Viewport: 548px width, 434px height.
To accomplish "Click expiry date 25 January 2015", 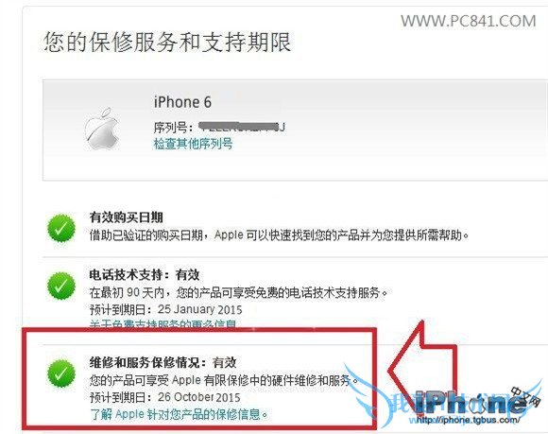I will coord(200,309).
